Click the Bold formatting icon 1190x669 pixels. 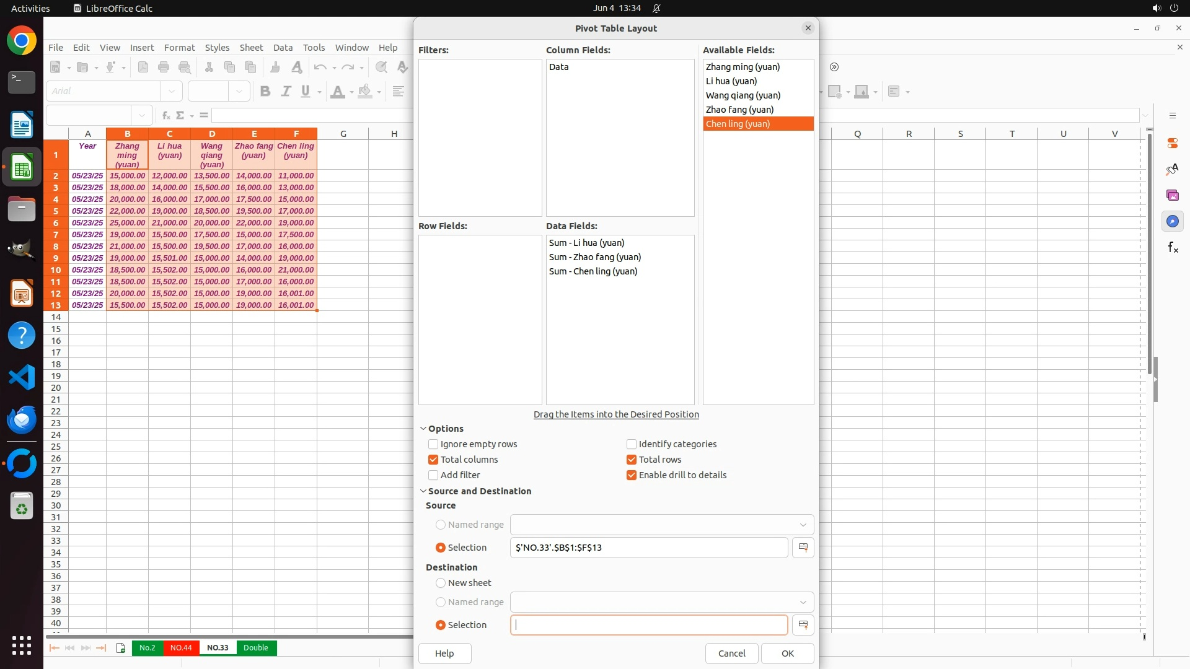(265, 92)
